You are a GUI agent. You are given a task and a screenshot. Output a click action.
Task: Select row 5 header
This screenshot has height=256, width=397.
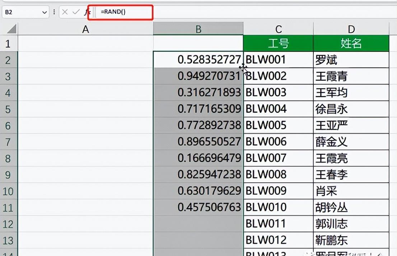click(8, 109)
